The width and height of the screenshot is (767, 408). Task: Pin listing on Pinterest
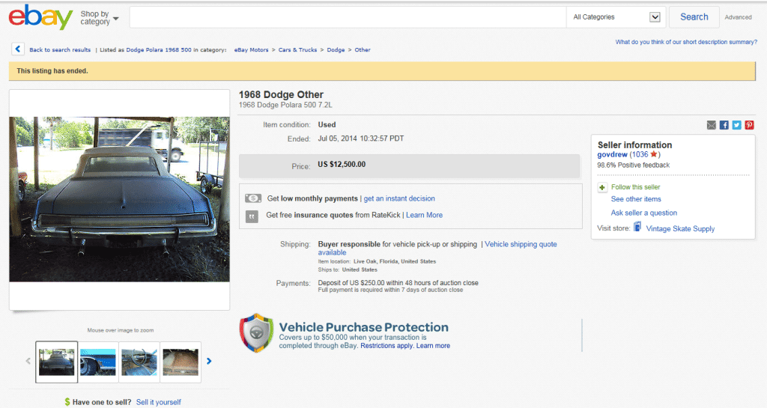[x=749, y=125]
